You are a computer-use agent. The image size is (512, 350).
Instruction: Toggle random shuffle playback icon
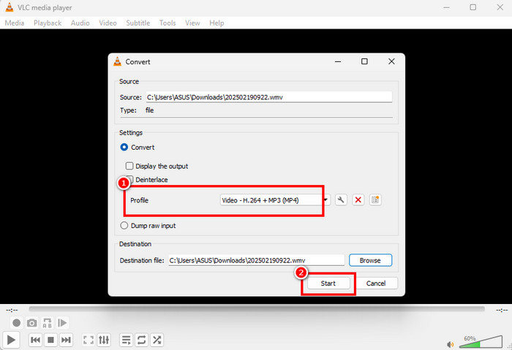click(157, 340)
